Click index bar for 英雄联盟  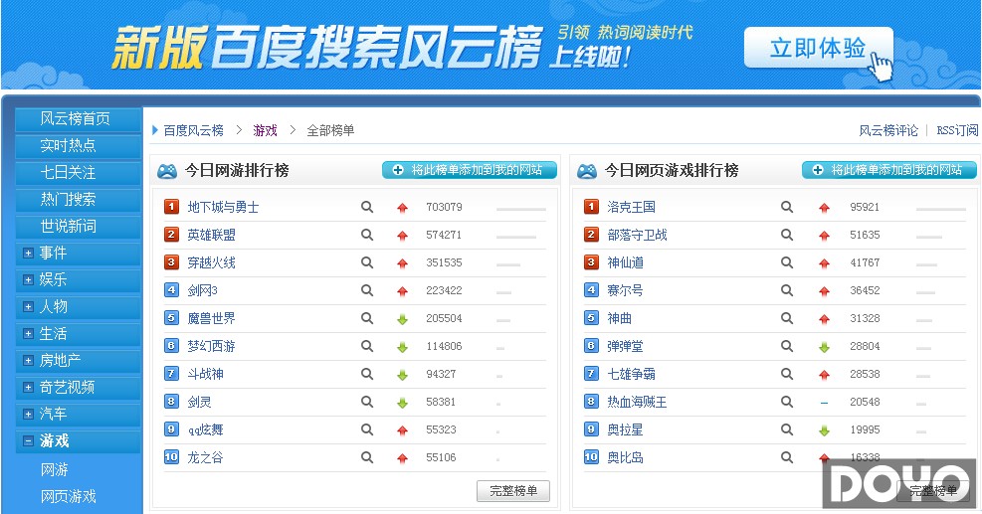click(x=516, y=238)
